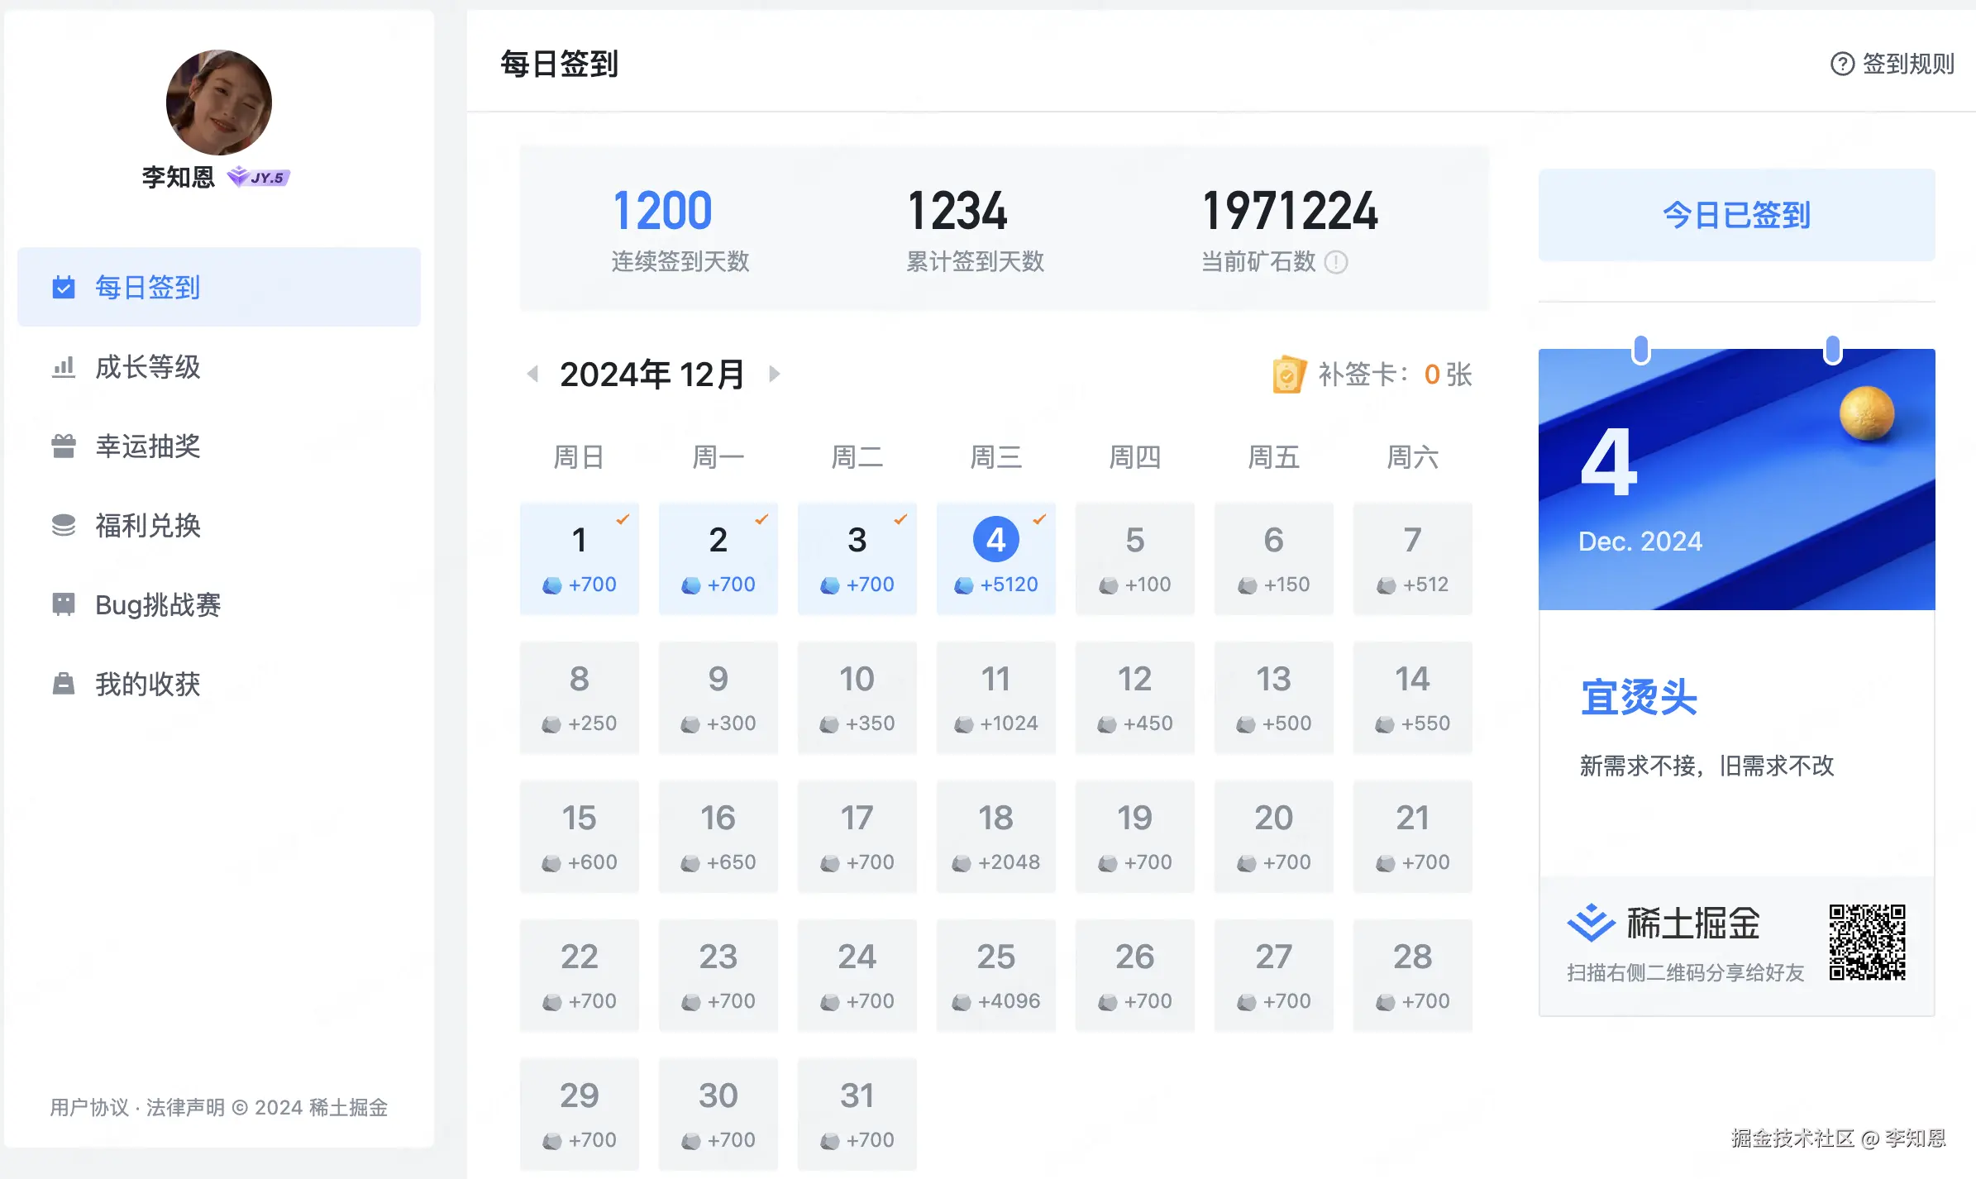This screenshot has height=1179, width=1976.
Task: Click the 稀土掘金 logo icon
Action: pos(1593,924)
